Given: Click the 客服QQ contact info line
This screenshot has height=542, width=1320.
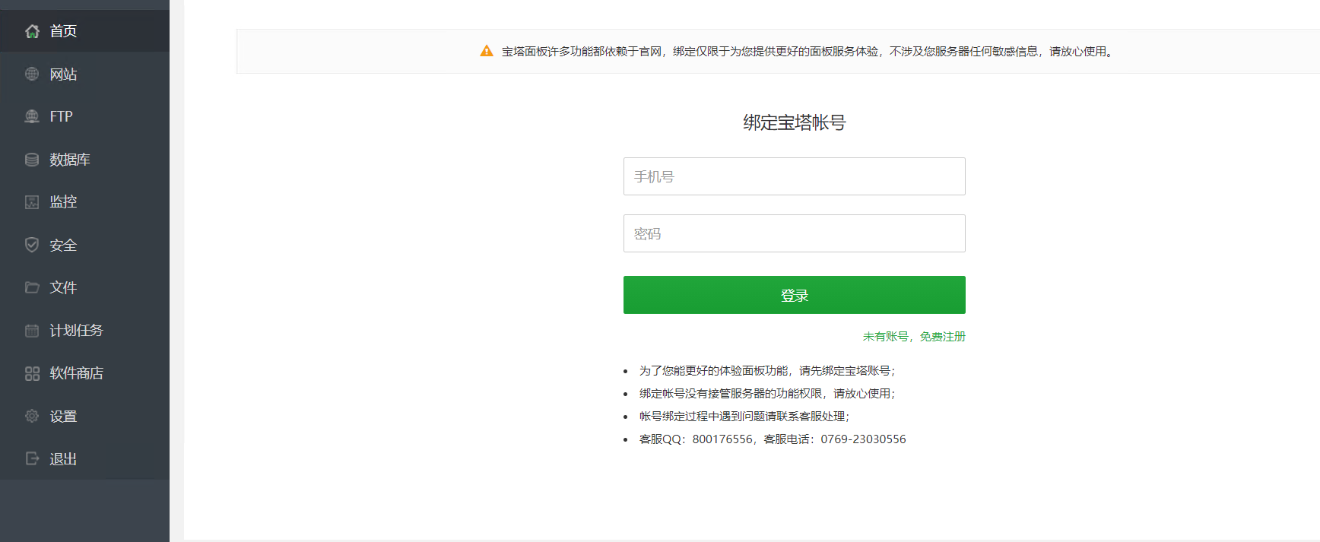Looking at the screenshot, I should click(772, 439).
